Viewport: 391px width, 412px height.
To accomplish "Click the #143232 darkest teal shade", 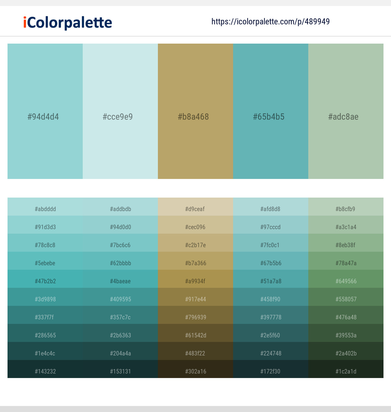I will coord(45,369).
